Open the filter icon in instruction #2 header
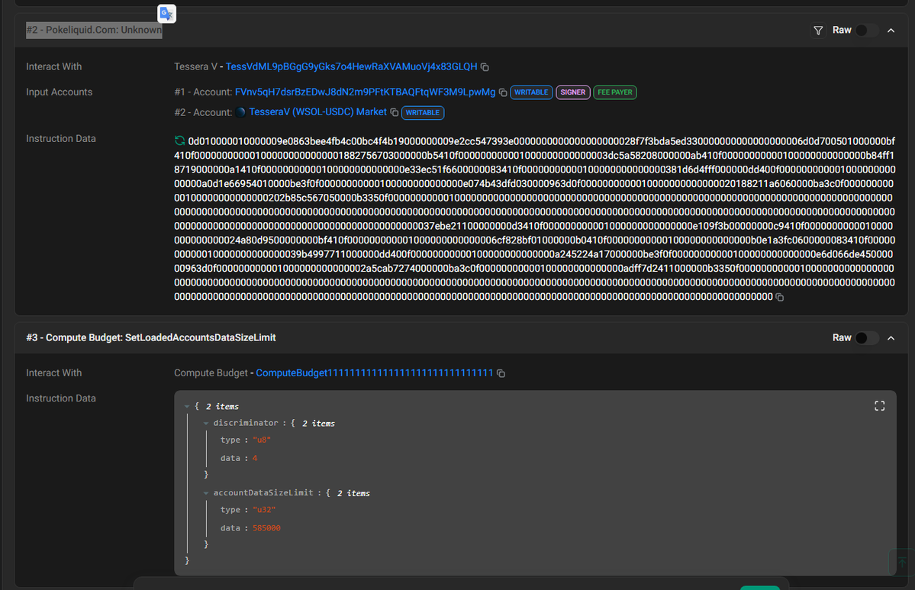Screen dimensions: 915x590 tap(818, 31)
